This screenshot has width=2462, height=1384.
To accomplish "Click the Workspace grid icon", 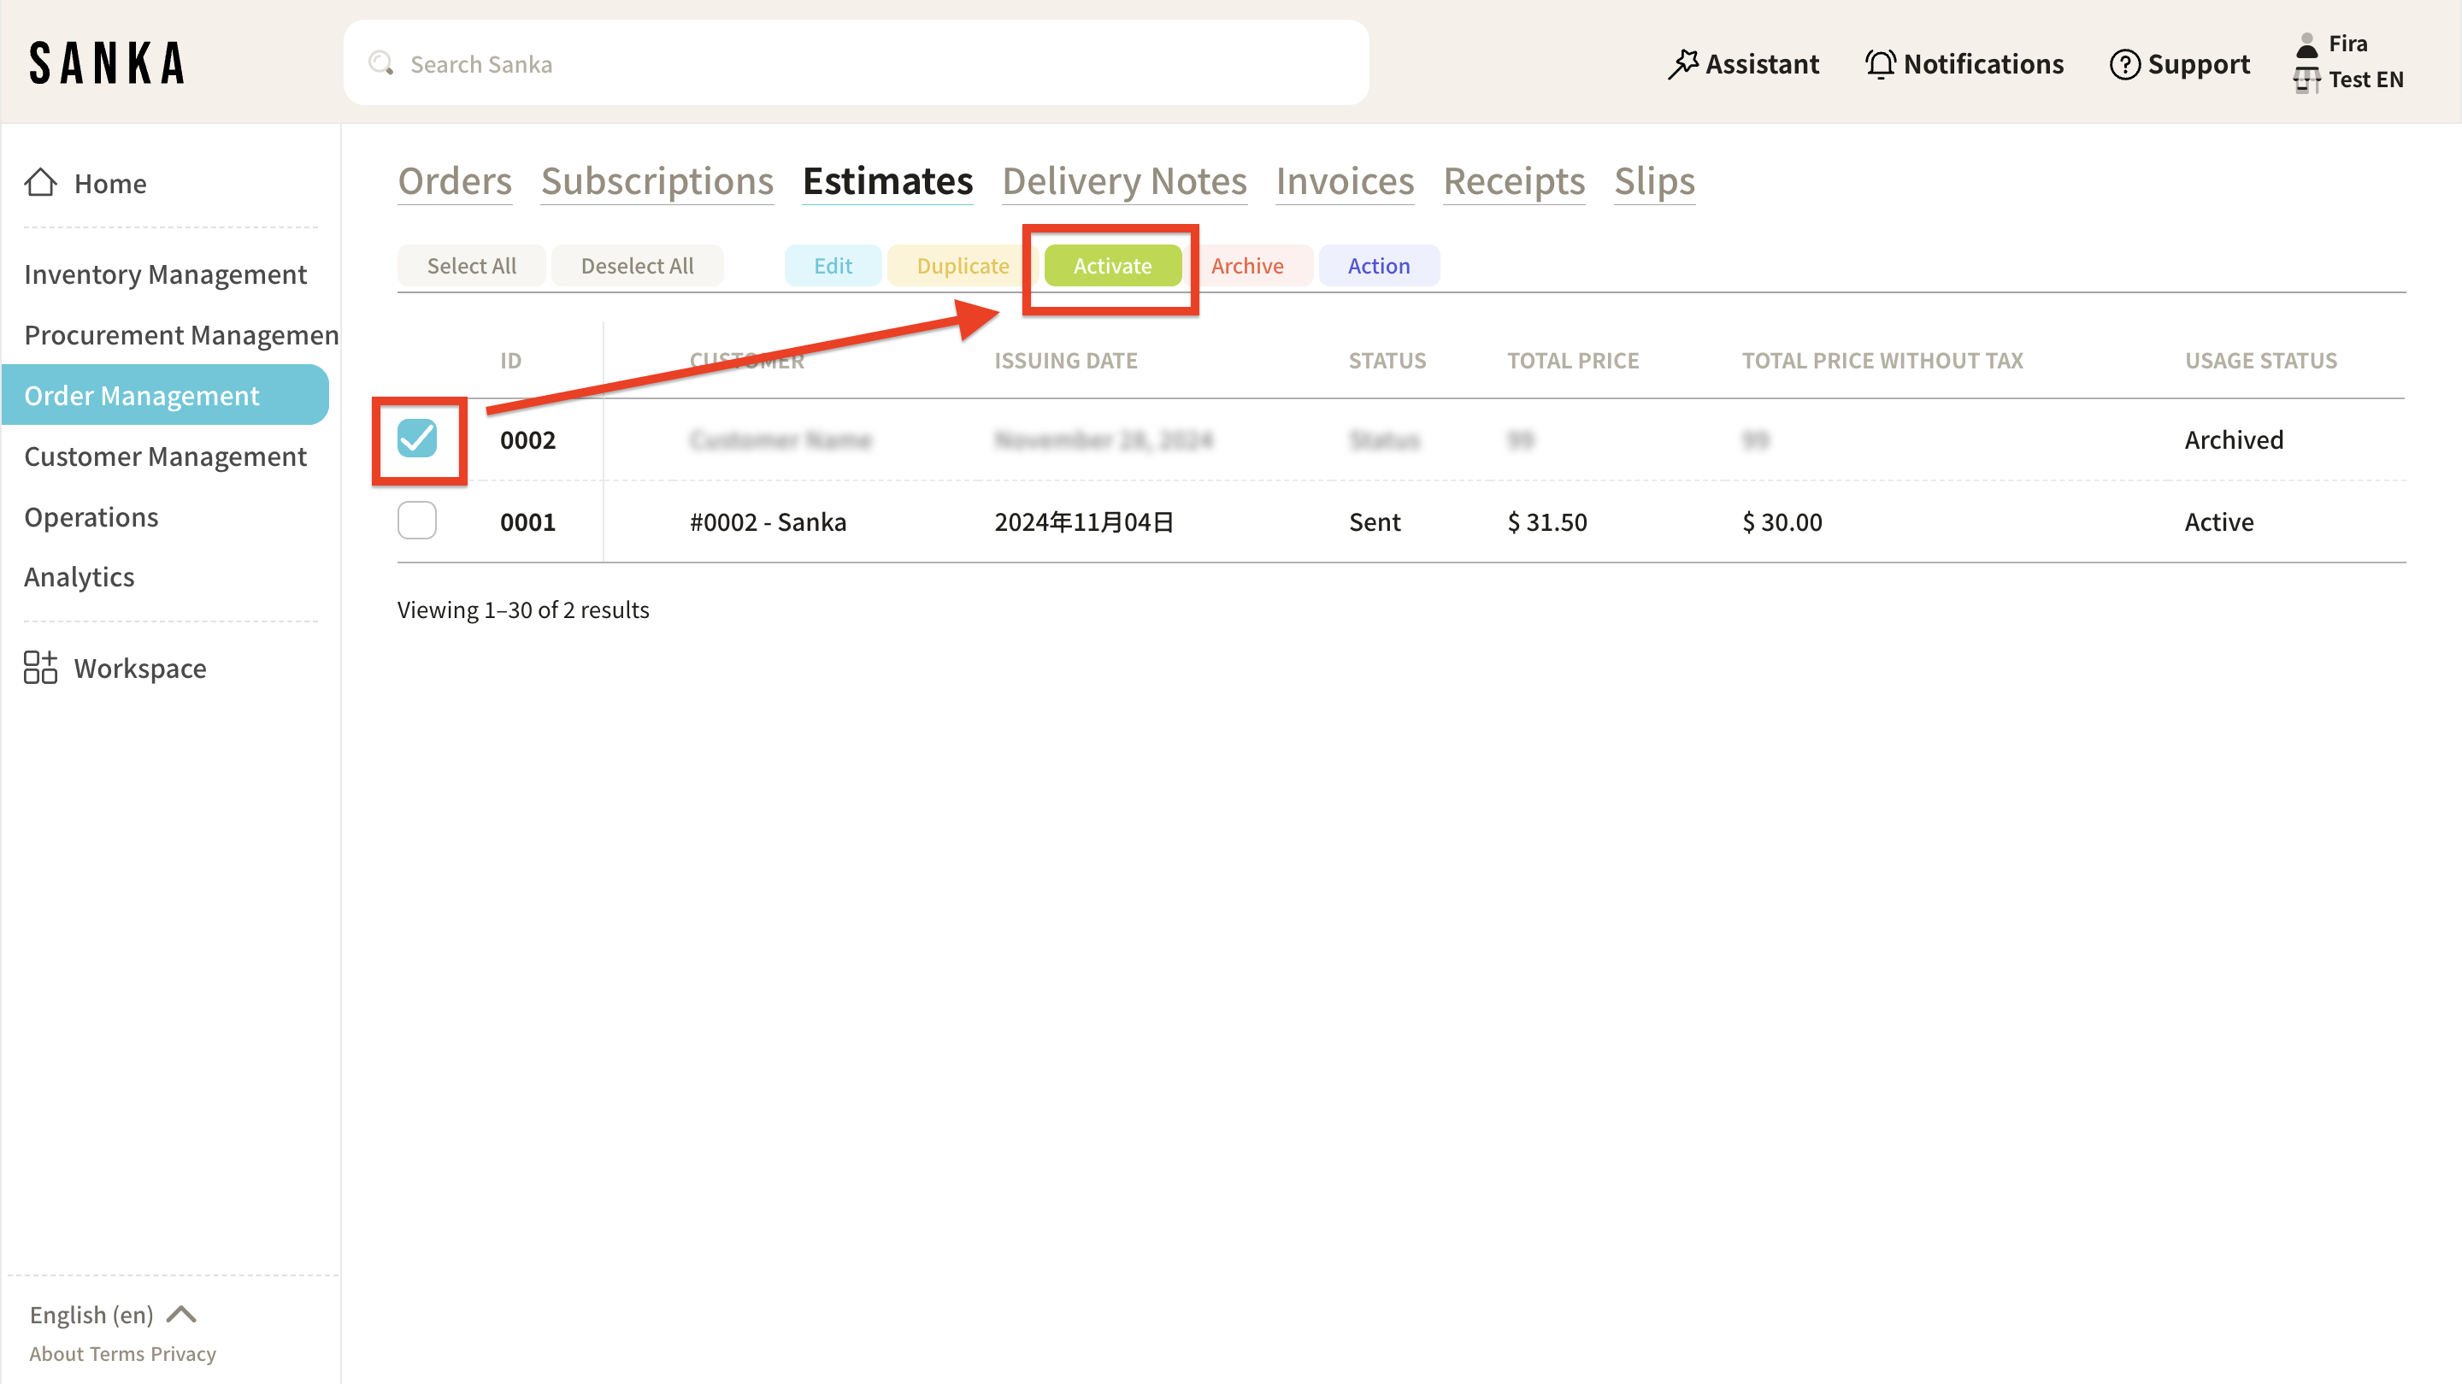I will [x=41, y=667].
